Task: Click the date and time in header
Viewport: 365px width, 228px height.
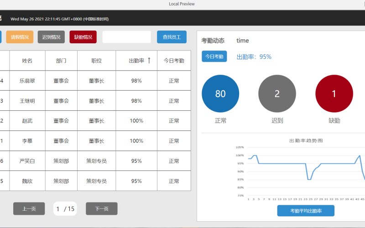Action: coord(60,19)
